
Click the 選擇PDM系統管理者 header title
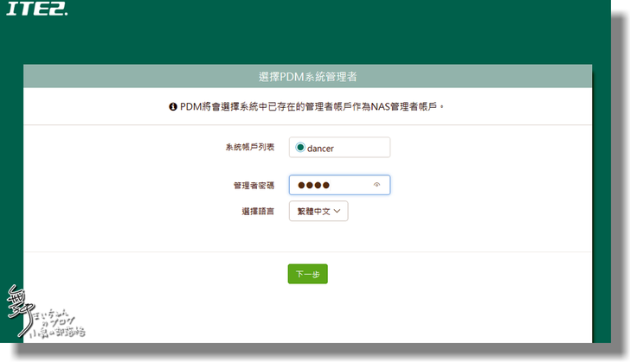[x=308, y=77]
